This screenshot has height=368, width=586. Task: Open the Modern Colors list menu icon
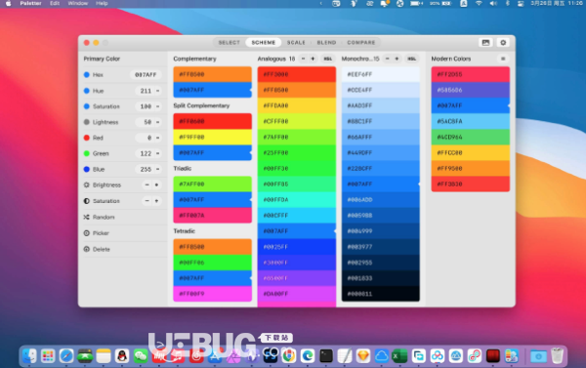[x=503, y=59]
